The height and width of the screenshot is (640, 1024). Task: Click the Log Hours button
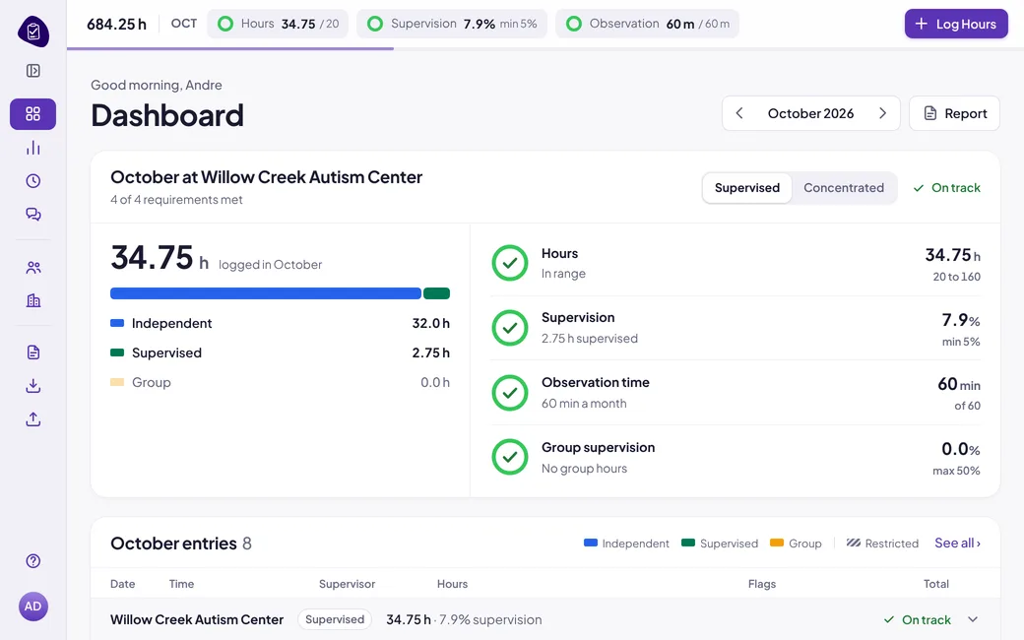click(956, 25)
